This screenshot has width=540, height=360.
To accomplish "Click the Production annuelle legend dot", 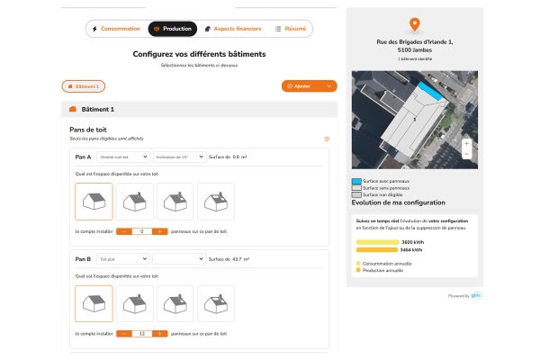I will 358,270.
